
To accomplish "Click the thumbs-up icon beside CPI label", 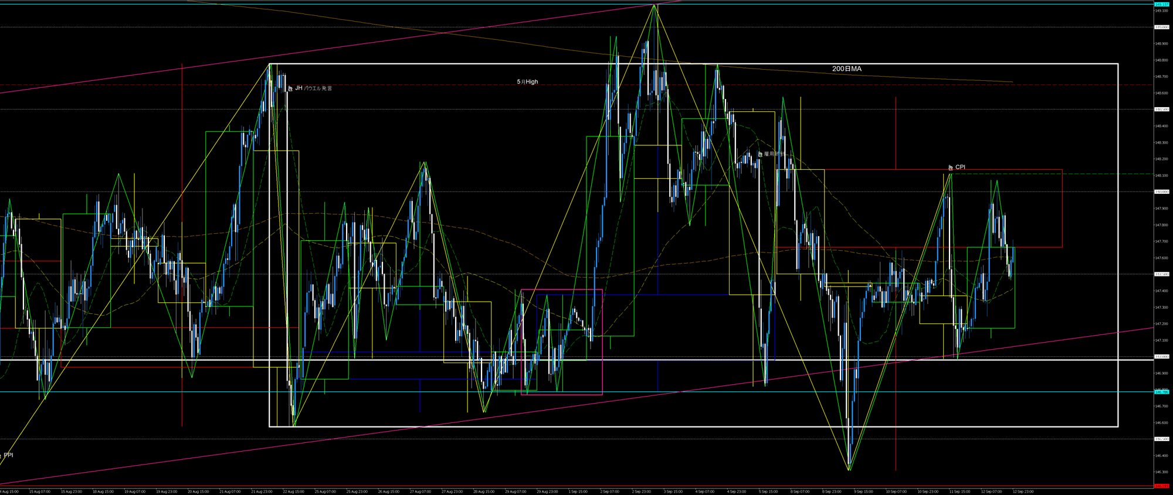I will [x=950, y=168].
